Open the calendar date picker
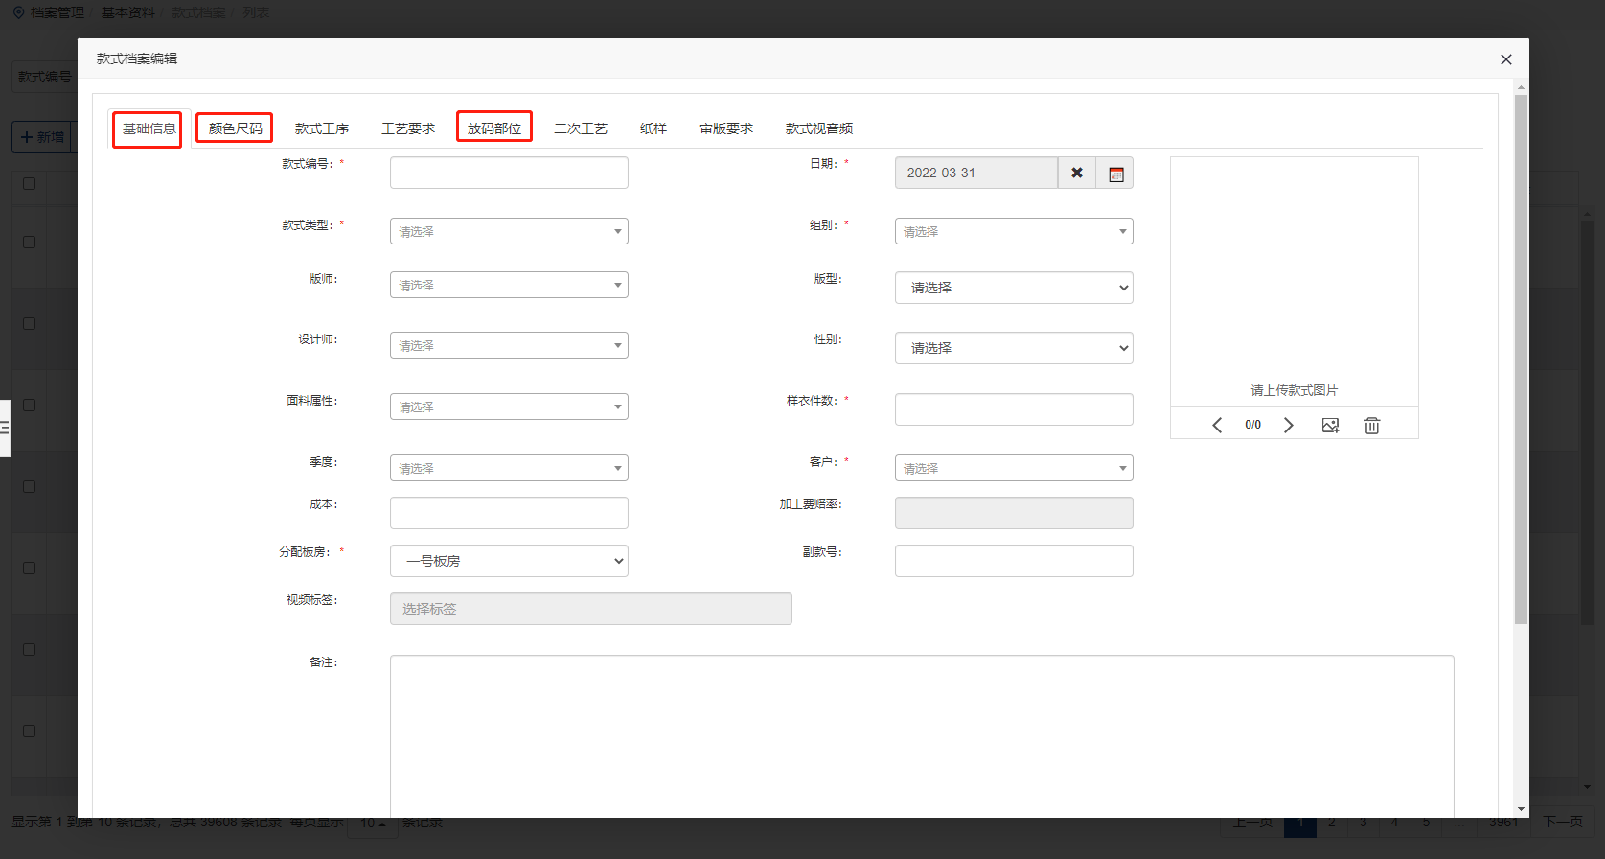The width and height of the screenshot is (1605, 859). pyautogui.click(x=1115, y=174)
